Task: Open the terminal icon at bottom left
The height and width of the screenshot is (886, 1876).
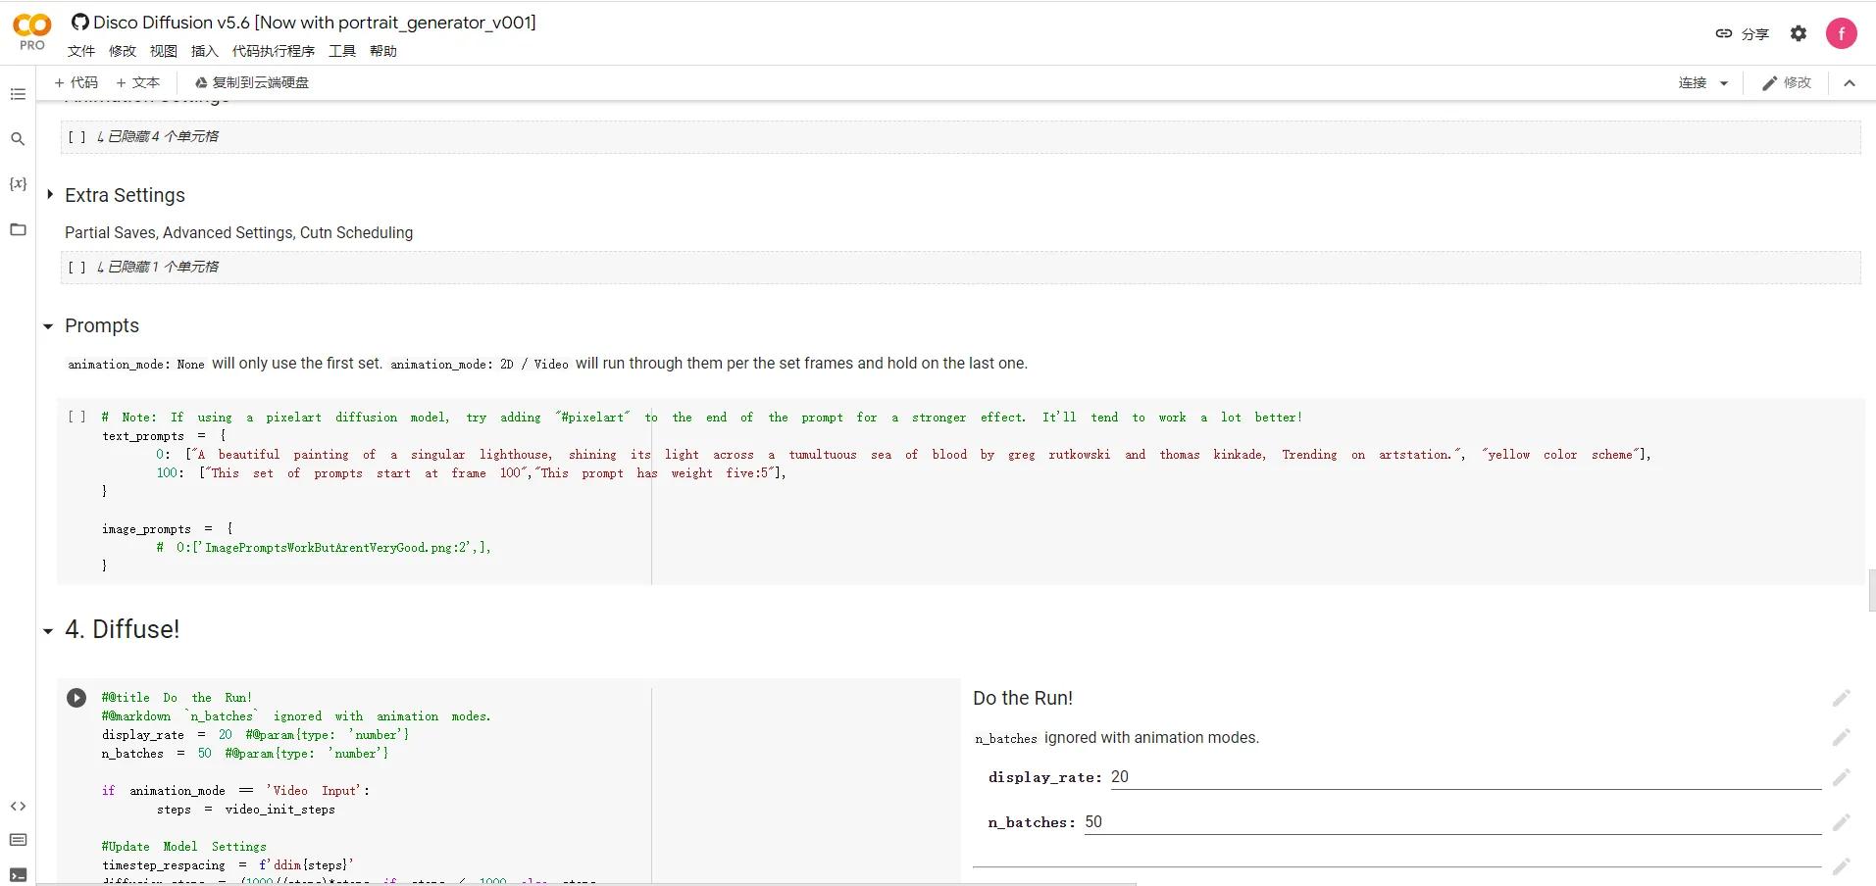Action: 18,874
